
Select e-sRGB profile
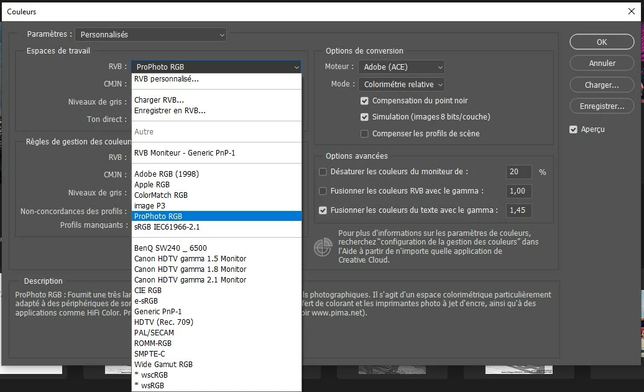[x=216, y=301]
